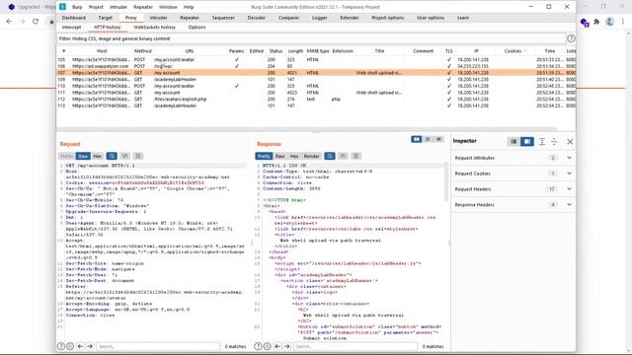Toggle the Request actions list icon
The width and height of the screenshot is (632, 355).
112,156
